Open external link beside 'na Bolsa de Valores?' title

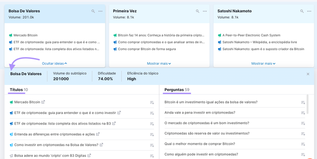pyautogui.click(x=101, y=145)
